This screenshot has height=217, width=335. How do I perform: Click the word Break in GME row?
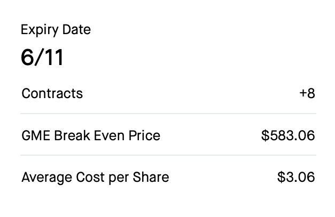click(x=72, y=135)
